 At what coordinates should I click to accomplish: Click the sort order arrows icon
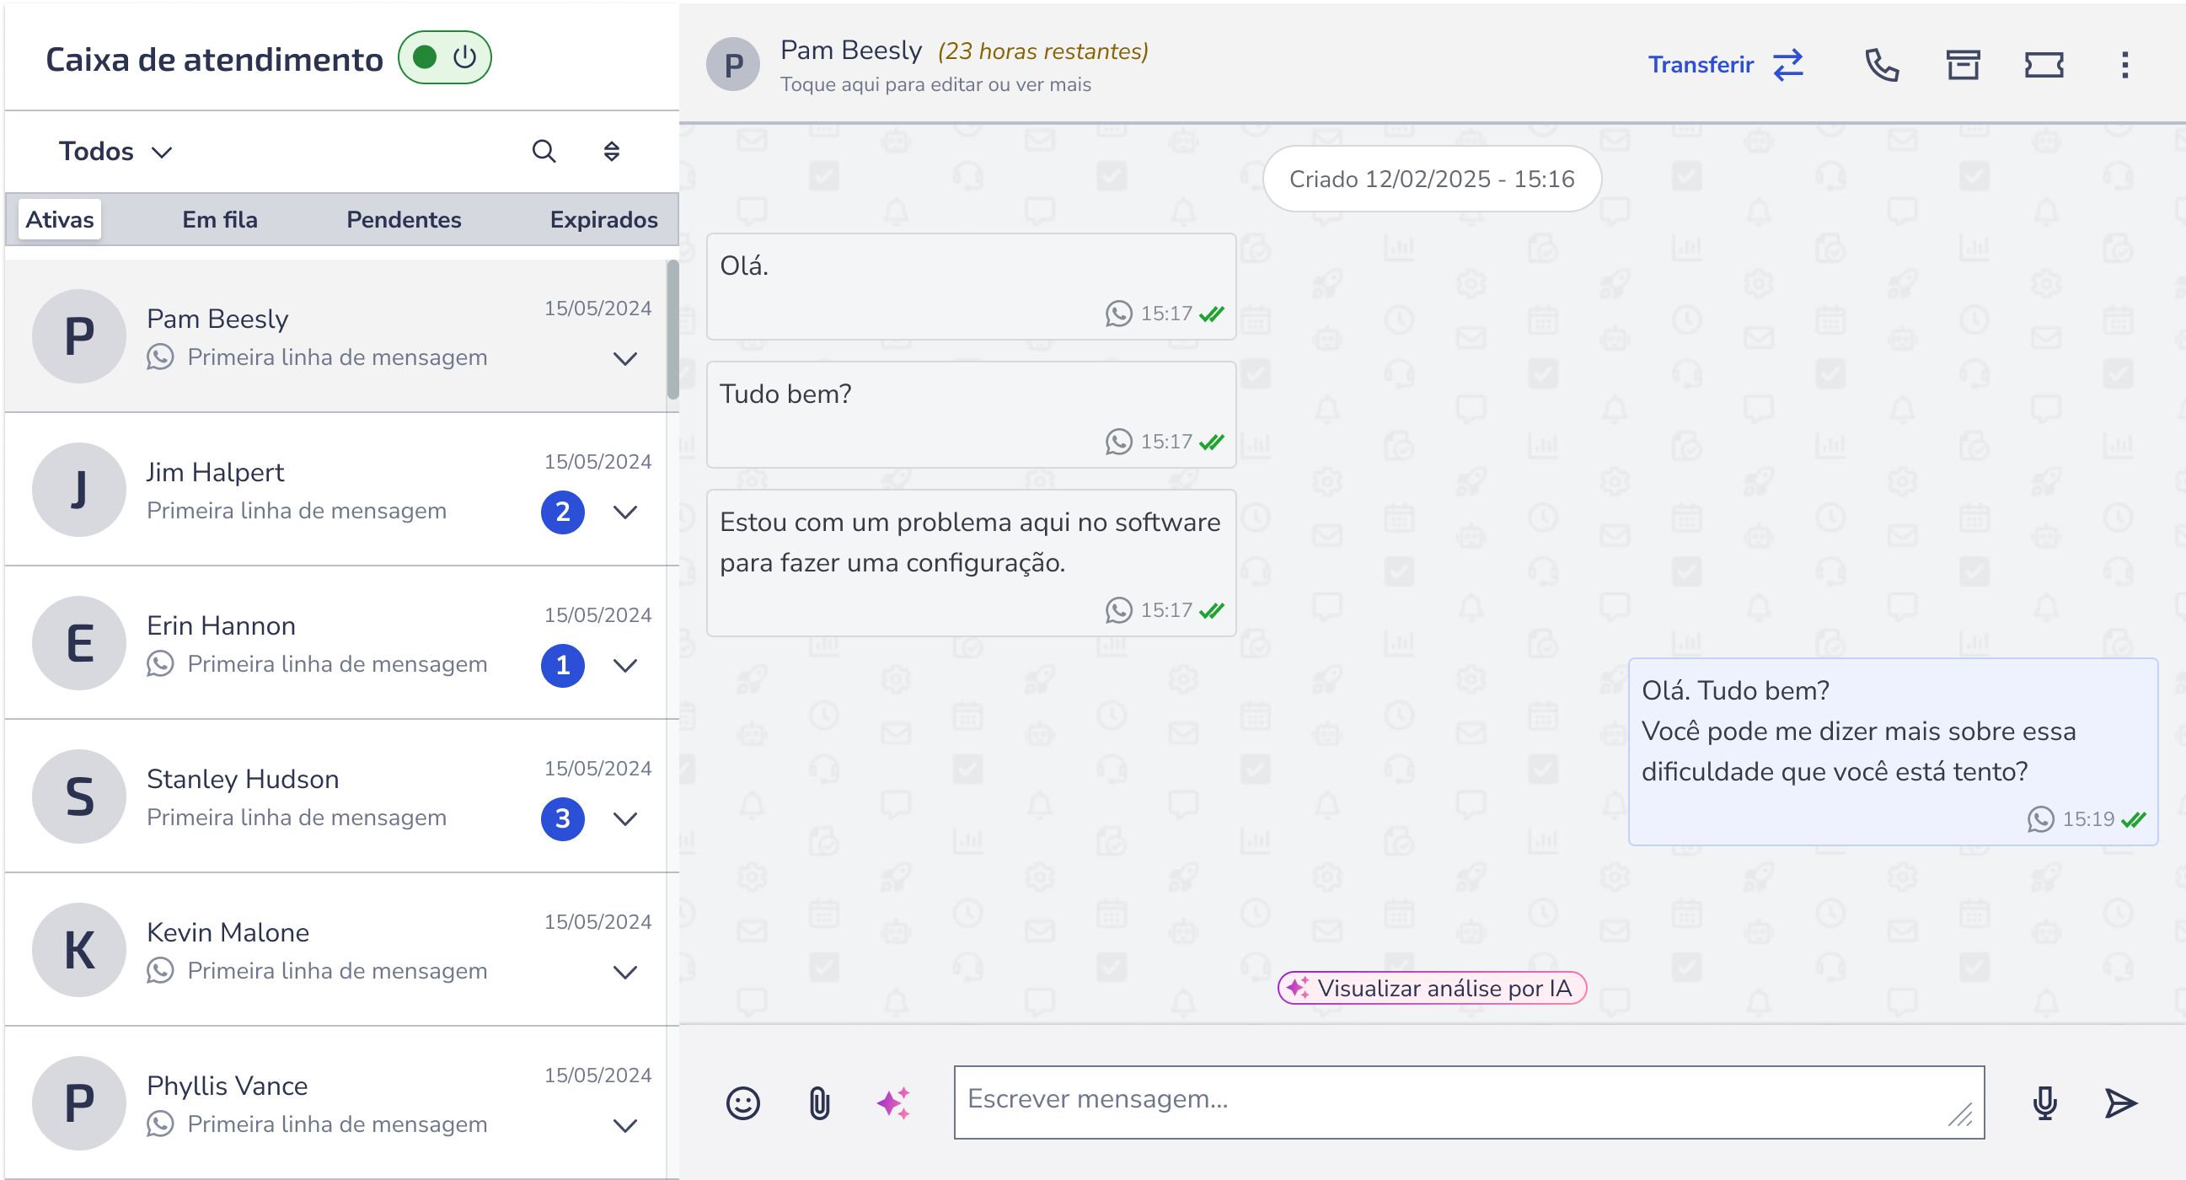(612, 152)
